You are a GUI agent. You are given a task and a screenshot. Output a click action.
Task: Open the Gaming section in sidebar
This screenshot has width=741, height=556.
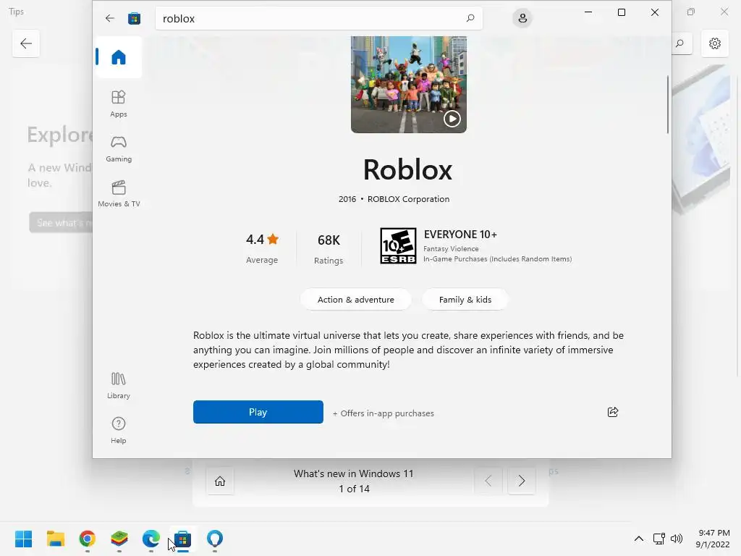[118, 148]
